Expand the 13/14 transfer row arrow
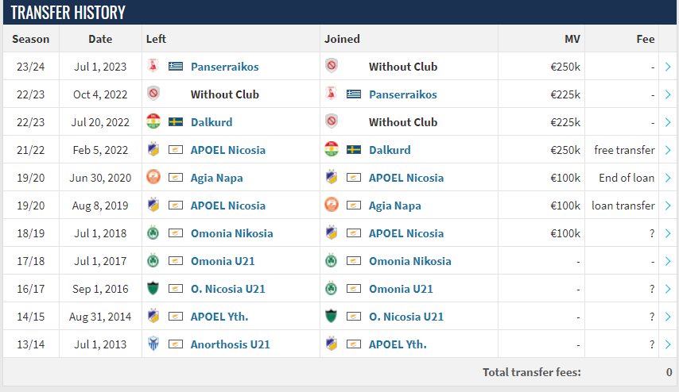 [x=668, y=344]
